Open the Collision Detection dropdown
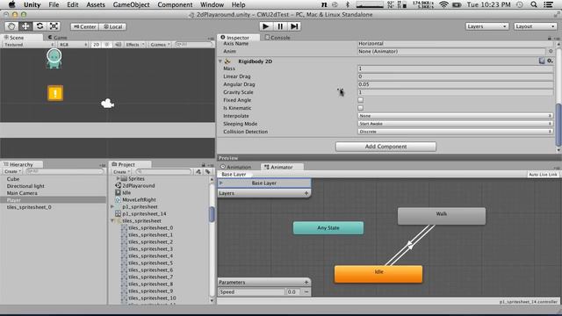562x316 pixels. coord(455,132)
